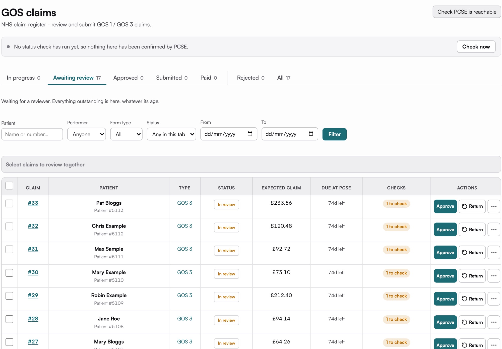Viewport: 502px width, 349px height.
Task: Select checkbox for Jane Roe claim #28
Action: pos(9,319)
